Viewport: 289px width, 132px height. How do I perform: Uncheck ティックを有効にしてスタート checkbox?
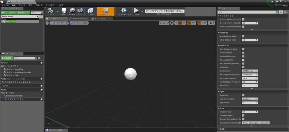[243, 19]
